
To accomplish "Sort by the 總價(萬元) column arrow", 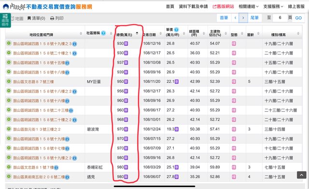I will pos(137,33).
